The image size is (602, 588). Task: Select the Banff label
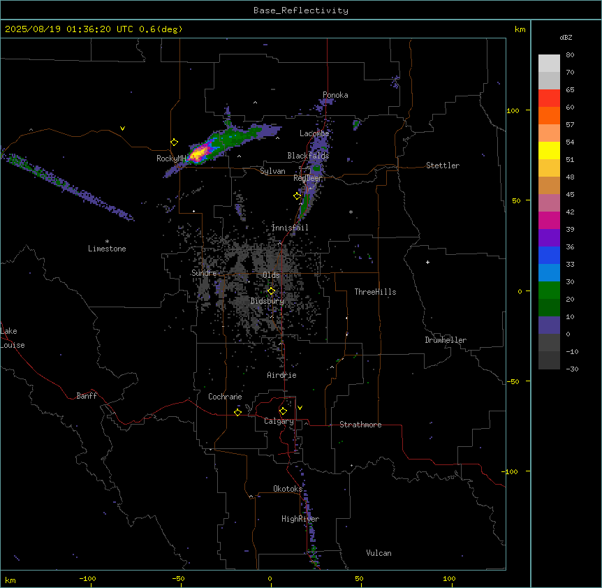tap(87, 396)
